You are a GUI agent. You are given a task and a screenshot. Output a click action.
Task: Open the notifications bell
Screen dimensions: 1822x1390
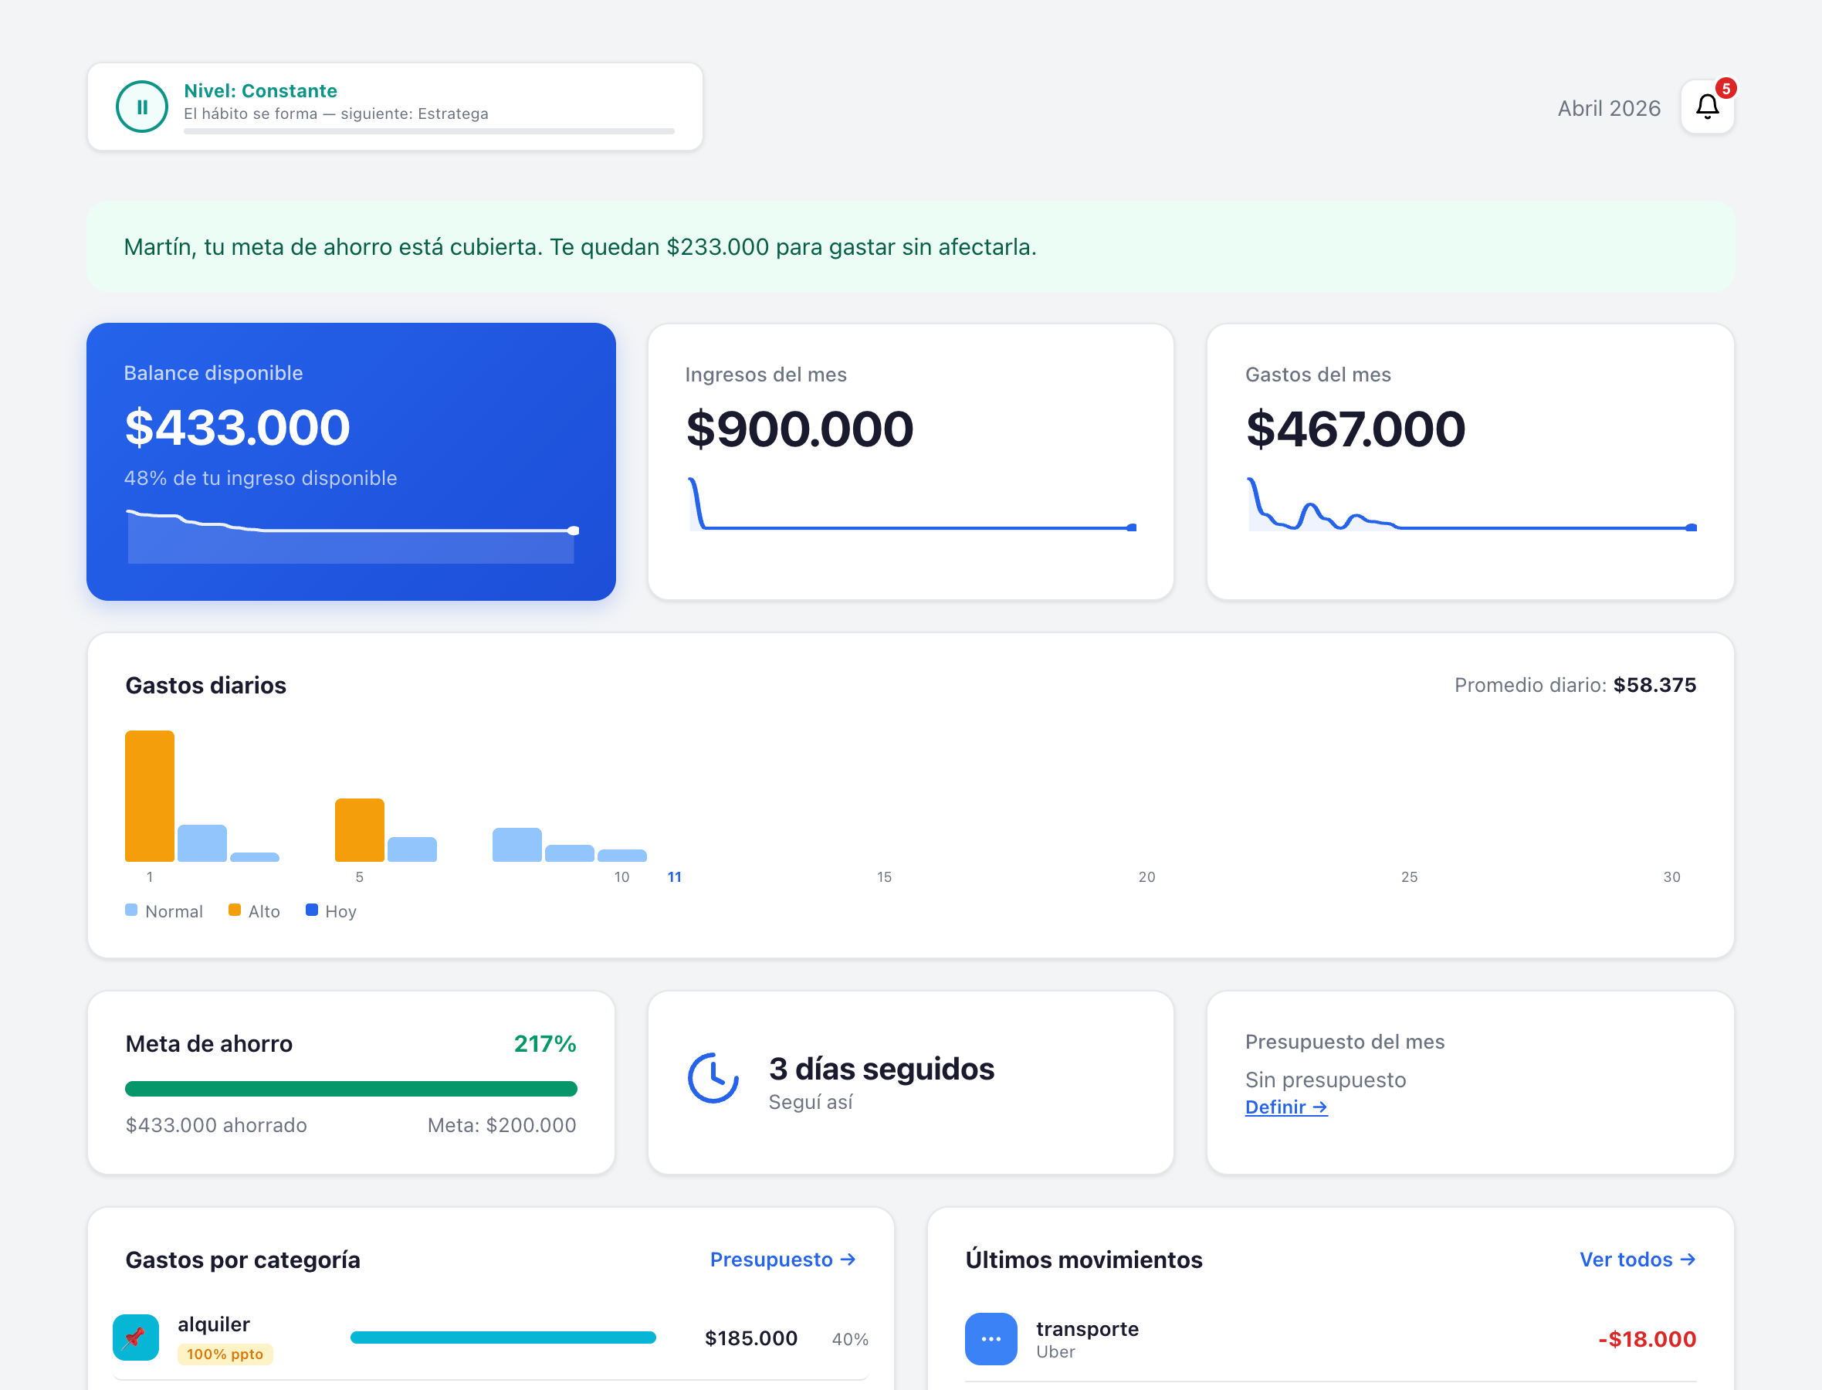pos(1706,107)
